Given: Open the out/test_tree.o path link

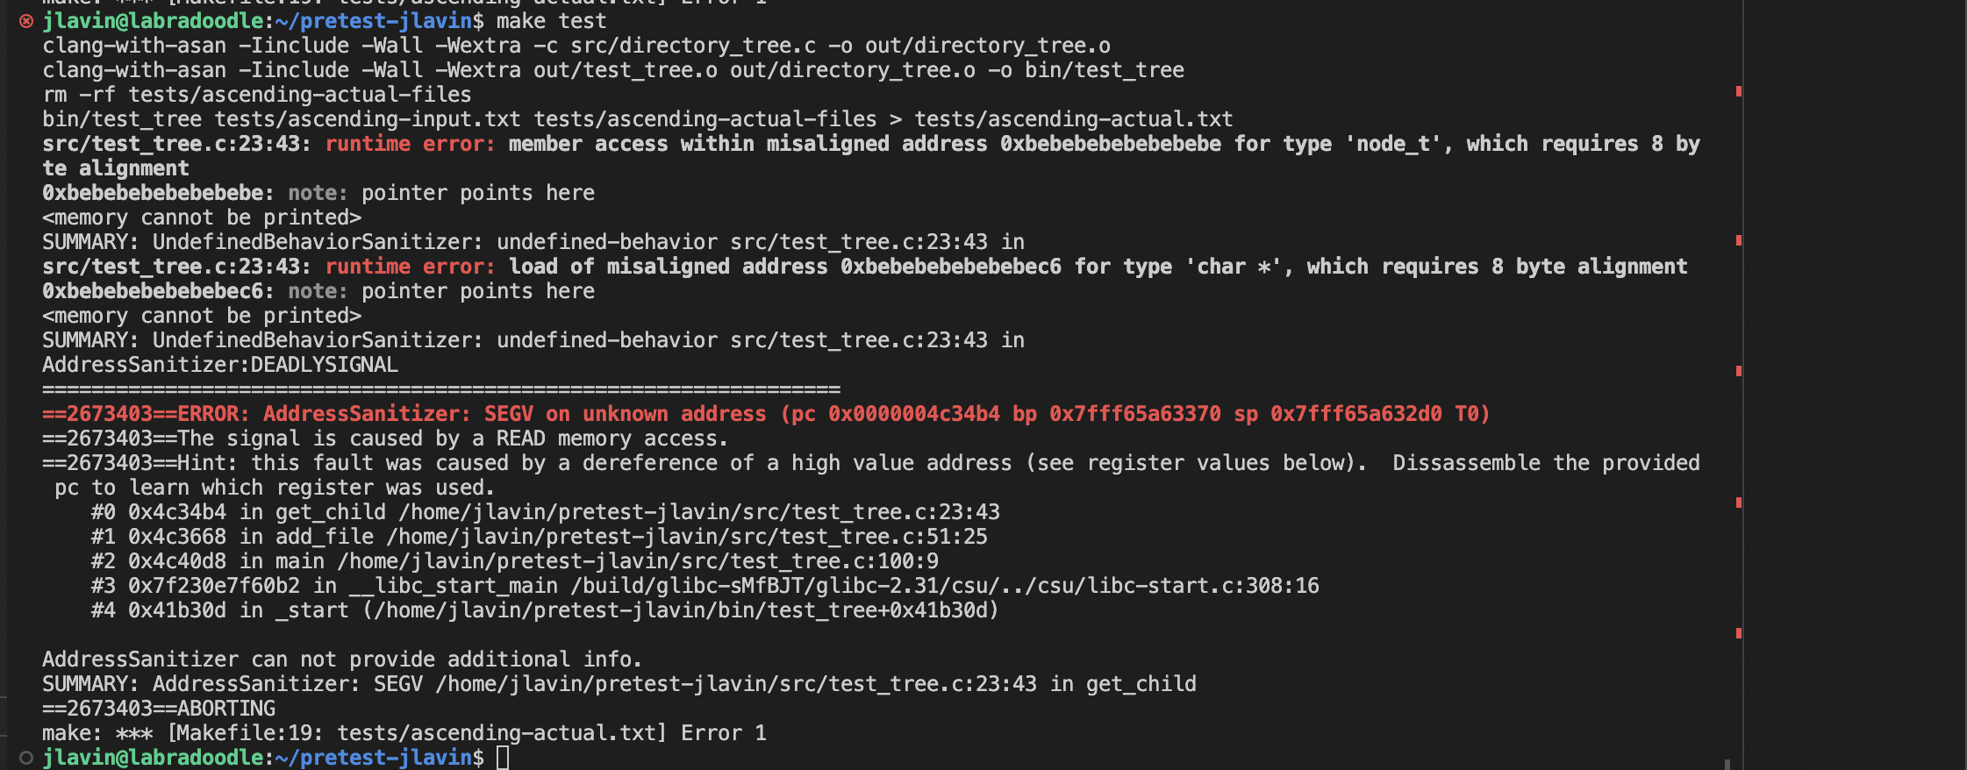Looking at the screenshot, I should tap(626, 70).
